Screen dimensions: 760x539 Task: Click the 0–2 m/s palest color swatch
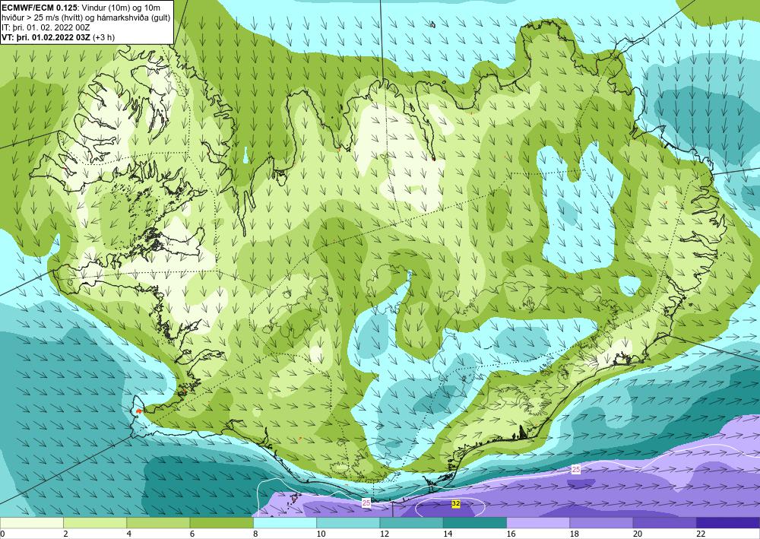tap(31, 522)
